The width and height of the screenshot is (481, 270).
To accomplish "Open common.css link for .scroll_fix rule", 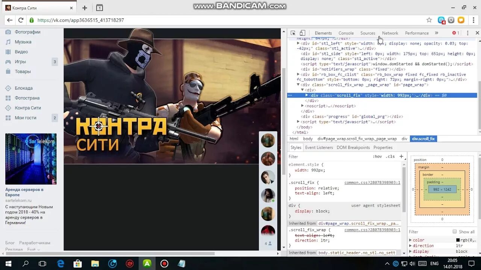I will [x=372, y=183].
